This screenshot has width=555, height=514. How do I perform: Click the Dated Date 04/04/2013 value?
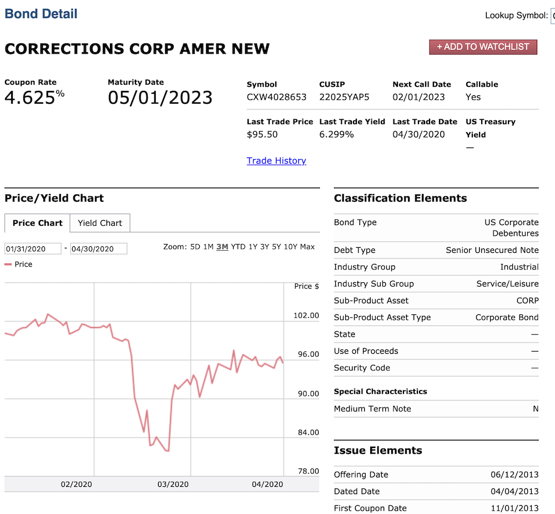(514, 491)
